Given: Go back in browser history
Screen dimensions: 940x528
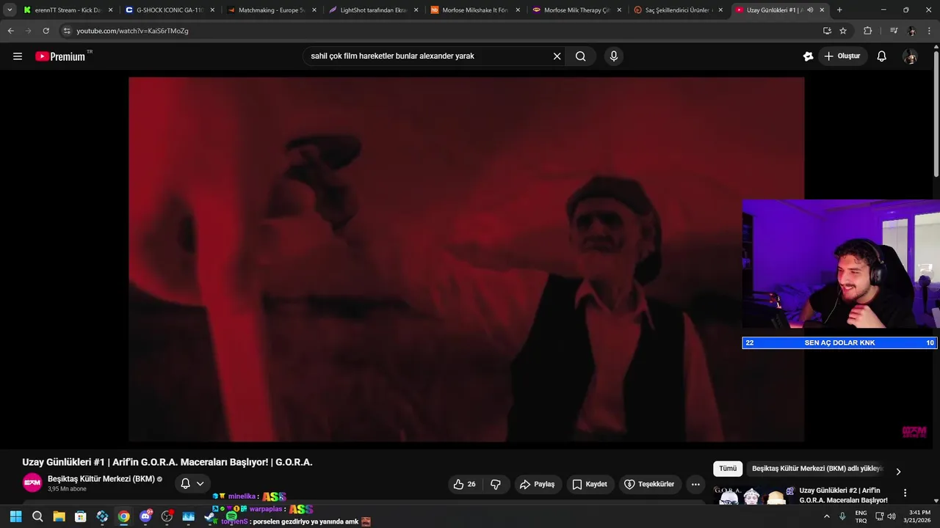Looking at the screenshot, I should coord(10,31).
